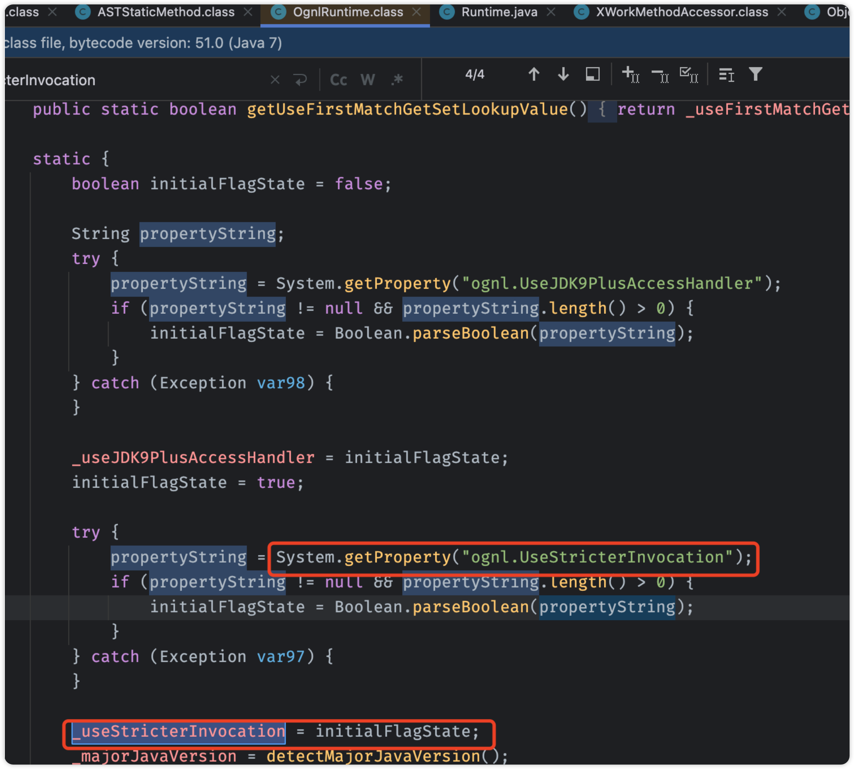This screenshot has height=769, width=854.
Task: Click the _useStricterInvocation highlighted variable
Action: (x=179, y=732)
